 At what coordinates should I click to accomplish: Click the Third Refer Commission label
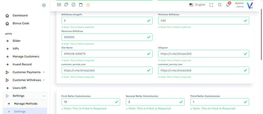(x=205, y=96)
